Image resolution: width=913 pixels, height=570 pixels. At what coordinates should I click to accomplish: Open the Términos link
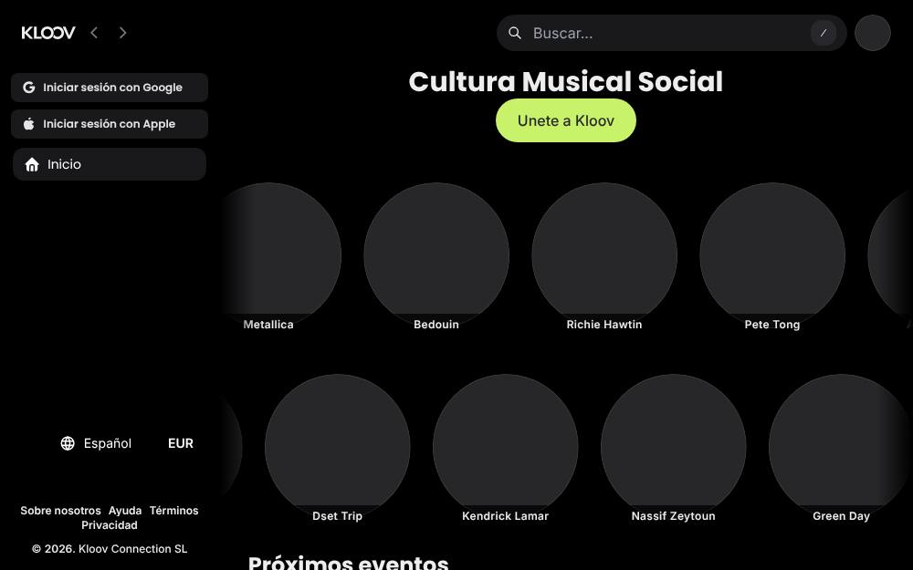click(x=174, y=511)
